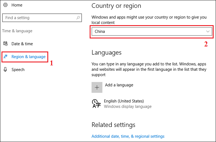This screenshot has width=216, height=142.
Task: Expand the region list using the chevron arrow
Action: coord(208,31)
